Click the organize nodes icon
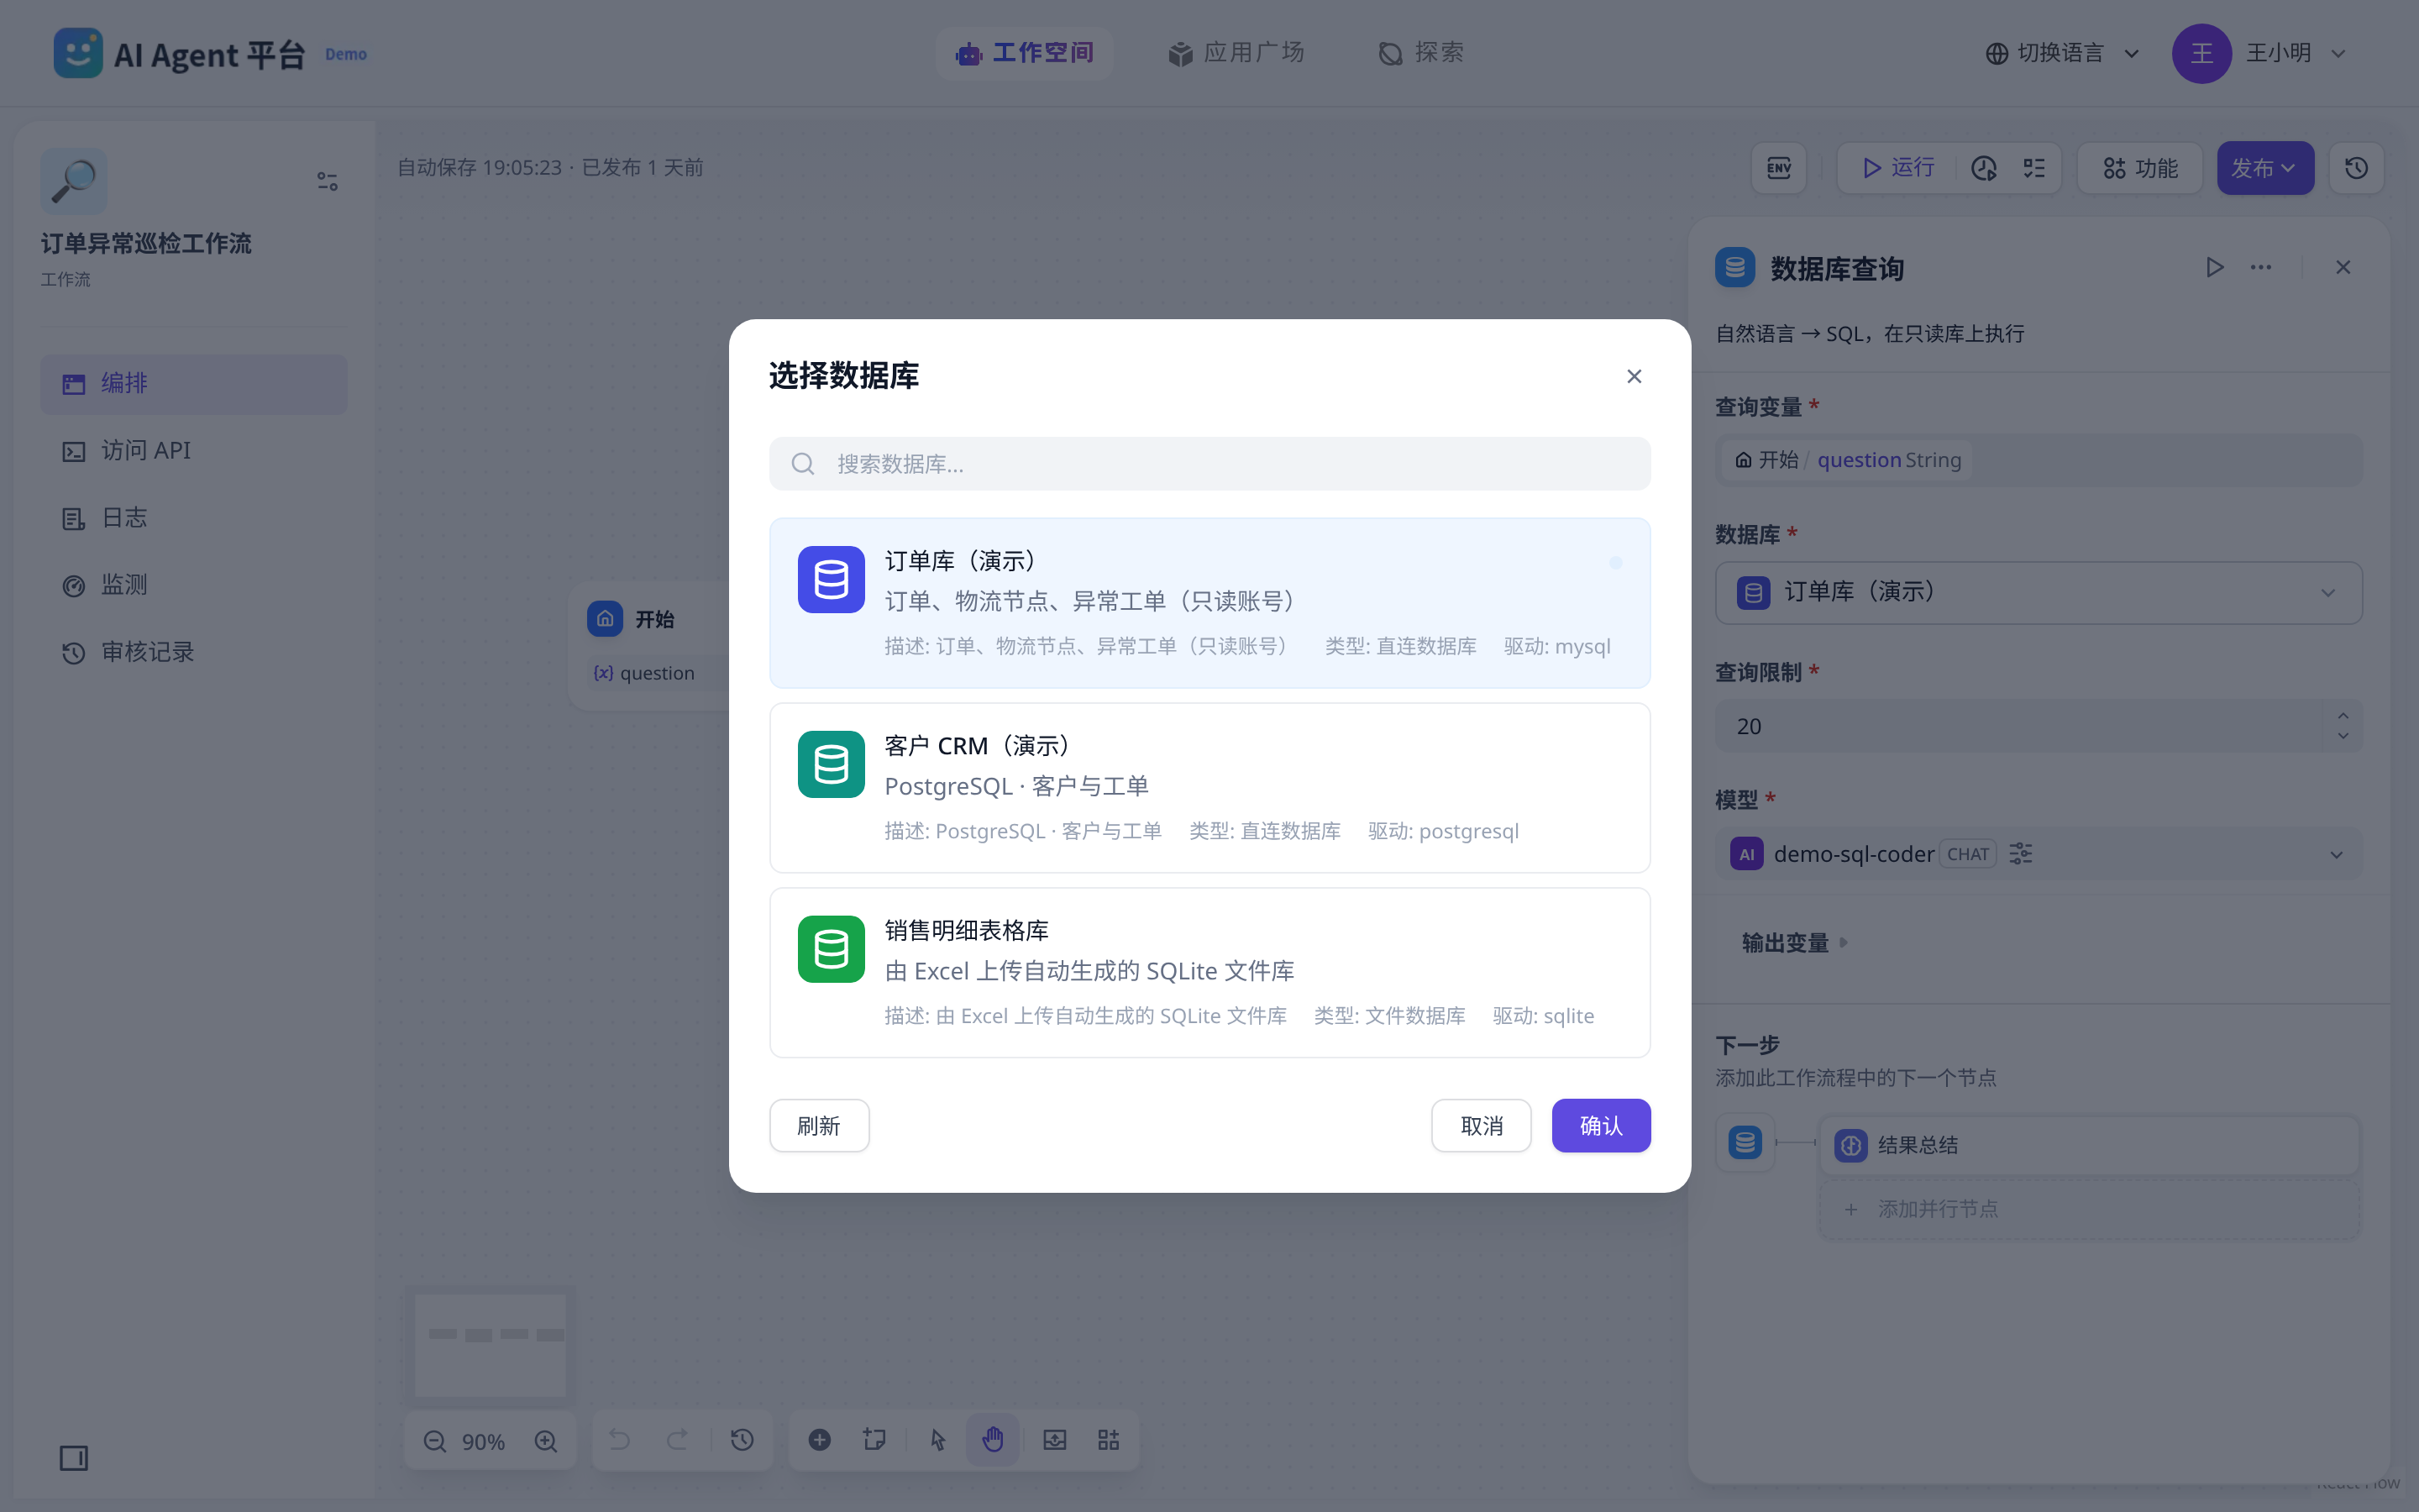 coord(1109,1440)
